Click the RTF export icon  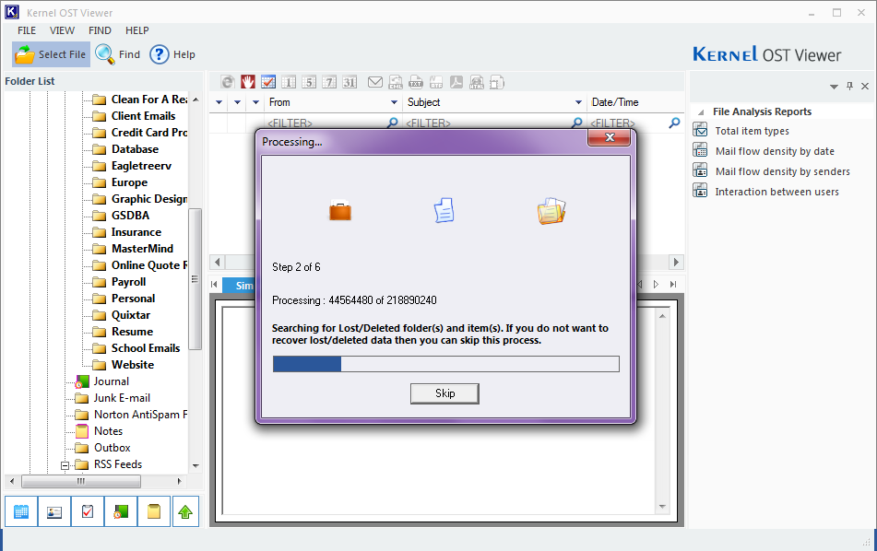click(436, 82)
